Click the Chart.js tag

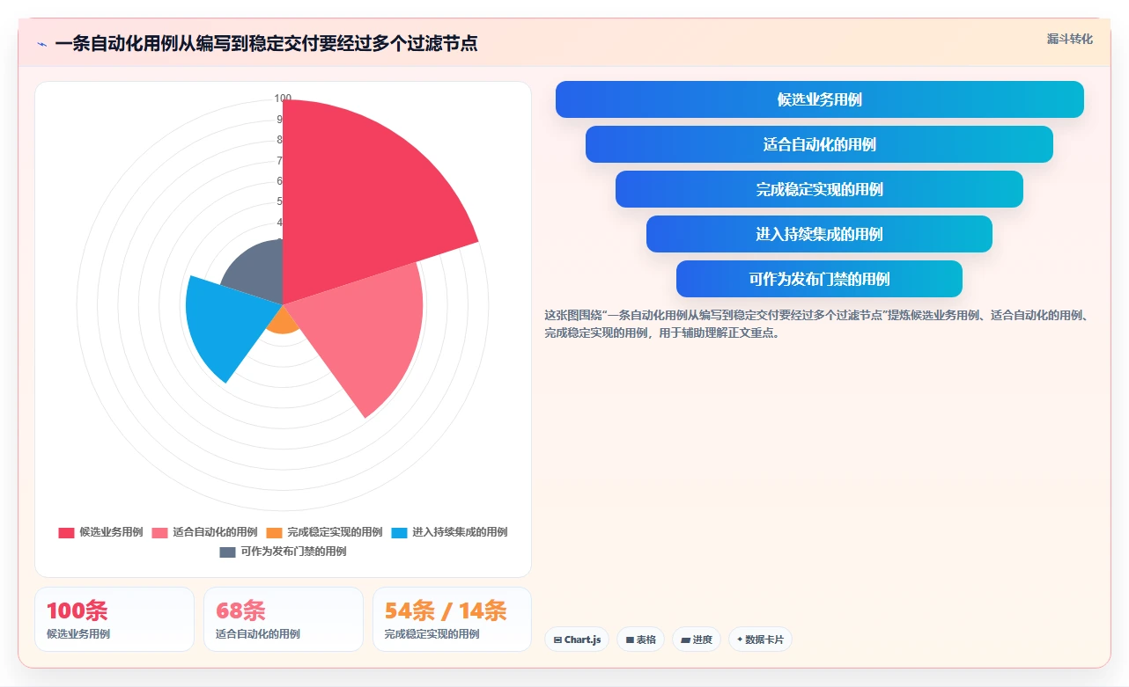coord(577,639)
